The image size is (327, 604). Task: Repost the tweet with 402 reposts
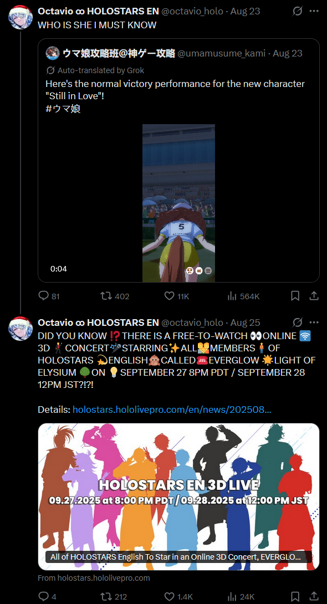point(105,296)
